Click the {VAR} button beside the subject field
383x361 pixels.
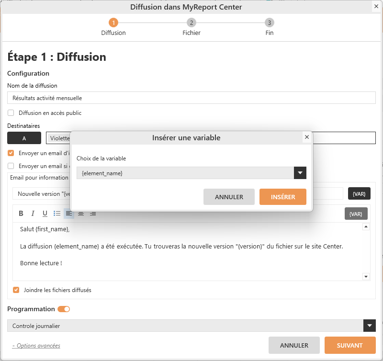(x=359, y=193)
